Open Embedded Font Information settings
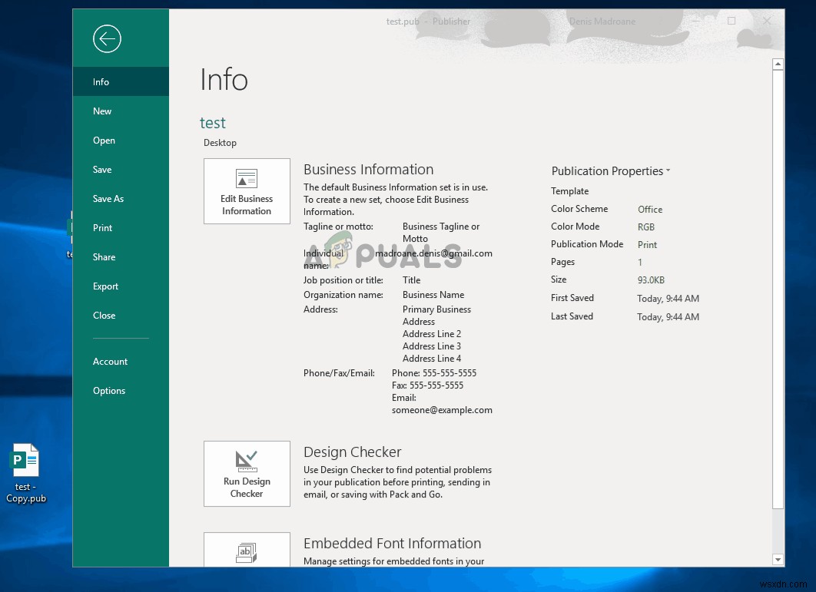Screen dimensions: 816x592 tap(247, 551)
